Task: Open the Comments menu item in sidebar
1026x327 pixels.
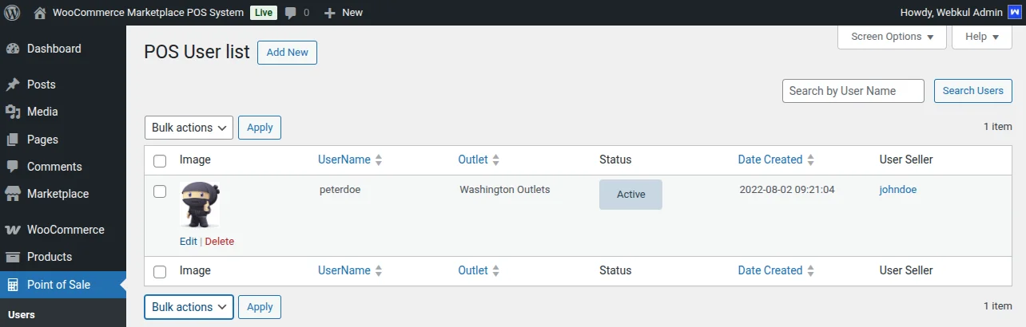Action: pos(54,167)
